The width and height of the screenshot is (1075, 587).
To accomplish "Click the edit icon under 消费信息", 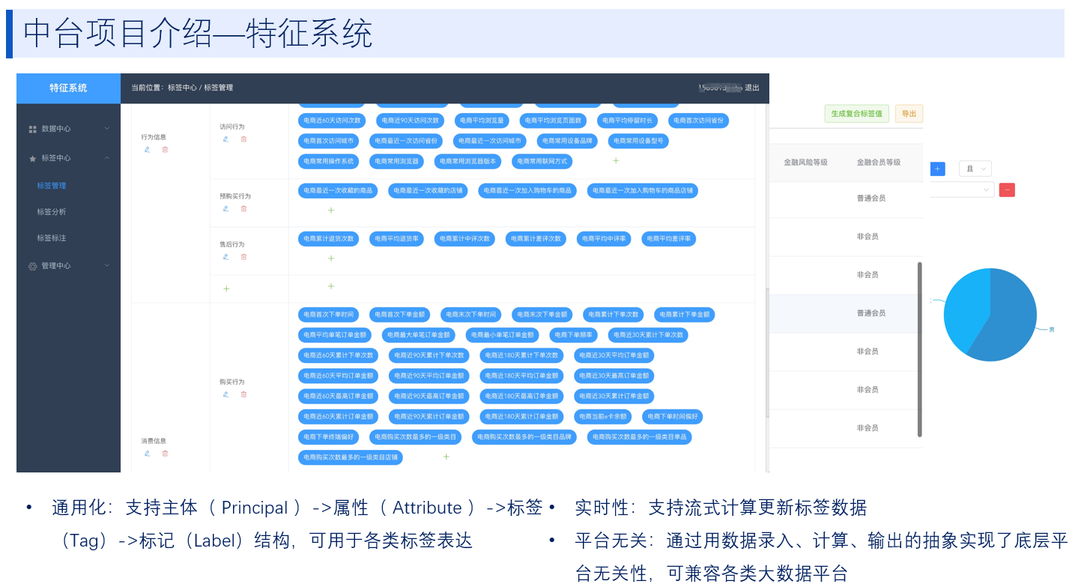I will [147, 453].
